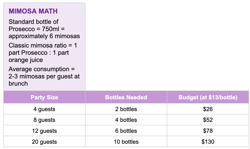
Task: Select the 8 guests cell
Action: tap(44, 120)
